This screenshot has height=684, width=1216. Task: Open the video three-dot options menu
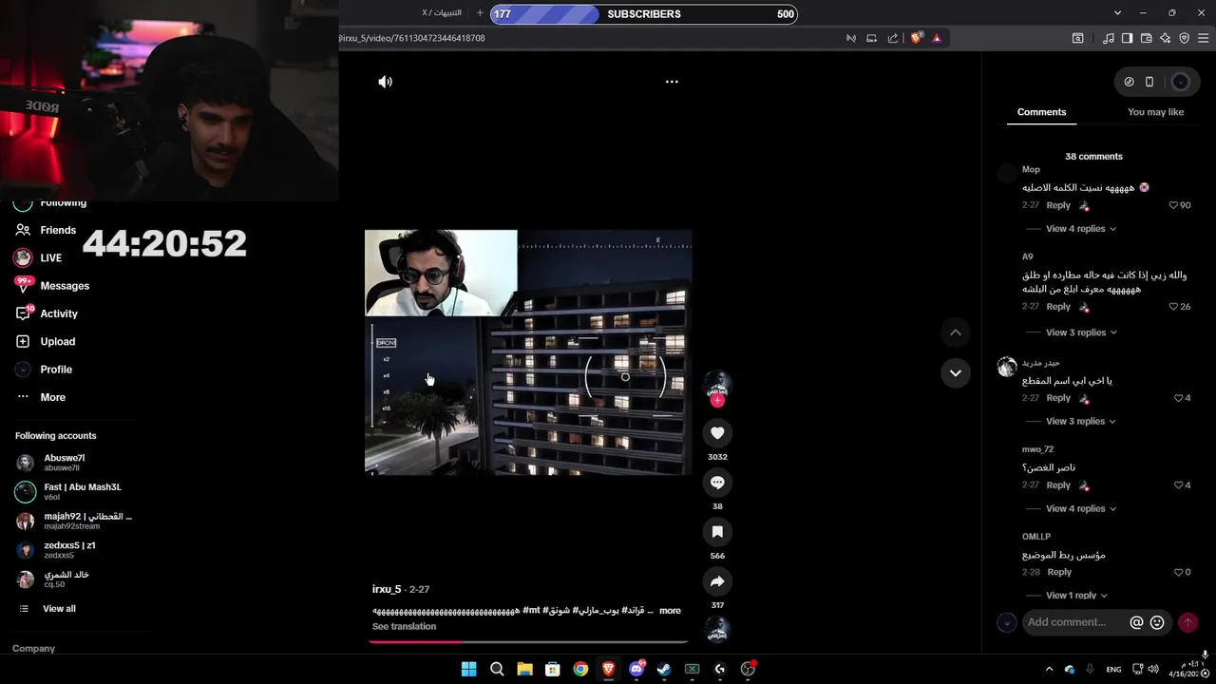pyautogui.click(x=672, y=82)
